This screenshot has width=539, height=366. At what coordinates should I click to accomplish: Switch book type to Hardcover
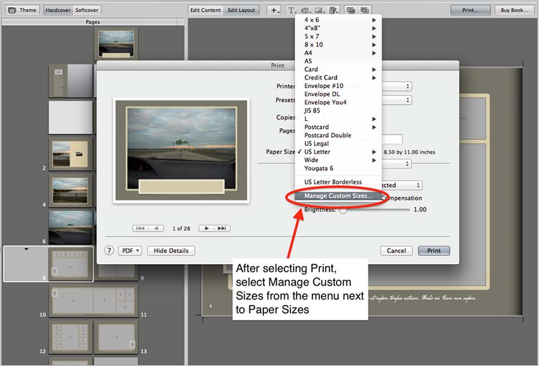point(58,10)
